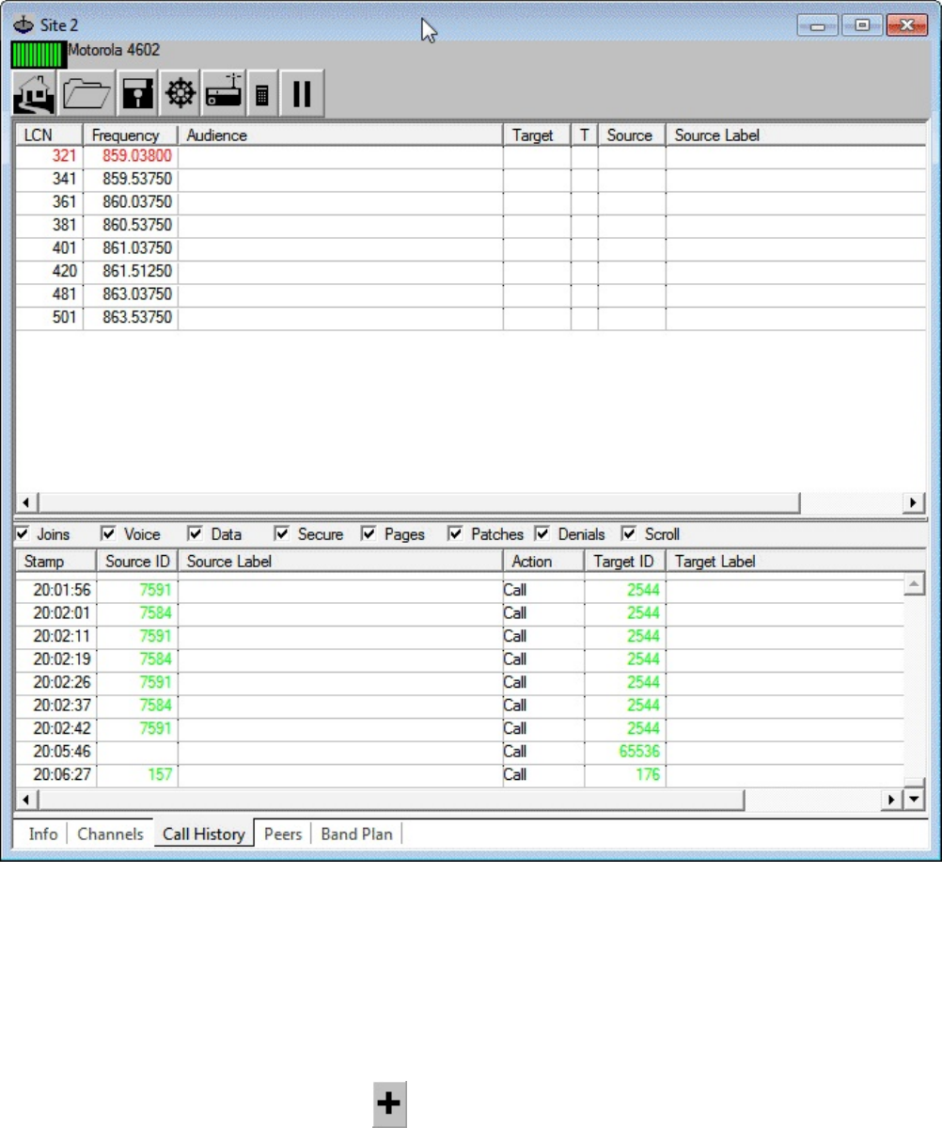The width and height of the screenshot is (942, 1128).
Task: Toggle the Denials checkbox
Action: pos(542,533)
